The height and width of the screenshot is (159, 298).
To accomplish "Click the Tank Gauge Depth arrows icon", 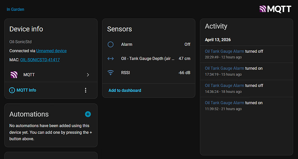I will [111, 59].
